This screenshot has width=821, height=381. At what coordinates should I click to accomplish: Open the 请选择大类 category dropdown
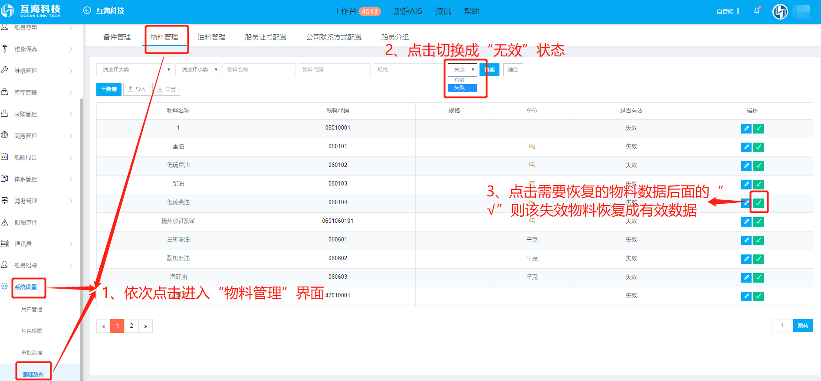[135, 70]
